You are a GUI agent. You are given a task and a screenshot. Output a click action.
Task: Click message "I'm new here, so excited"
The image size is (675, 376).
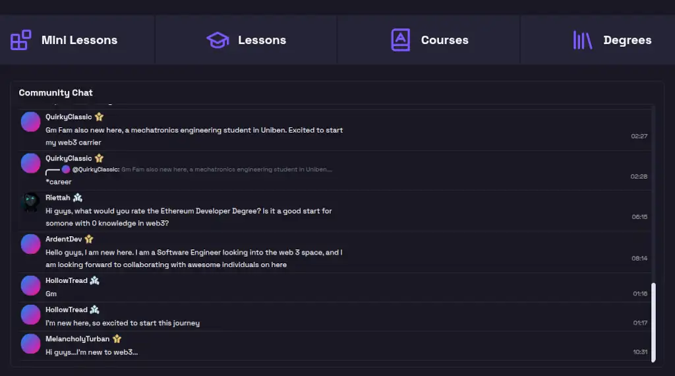tap(123, 323)
